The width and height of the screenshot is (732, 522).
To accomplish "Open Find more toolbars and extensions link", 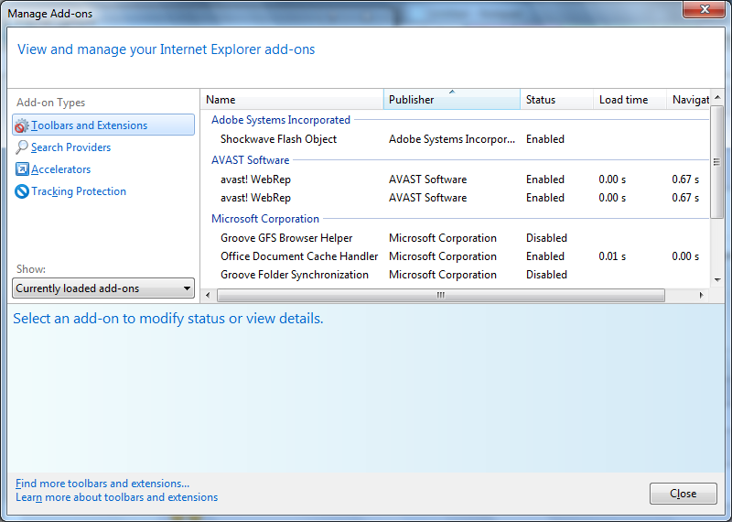I will pos(102,484).
